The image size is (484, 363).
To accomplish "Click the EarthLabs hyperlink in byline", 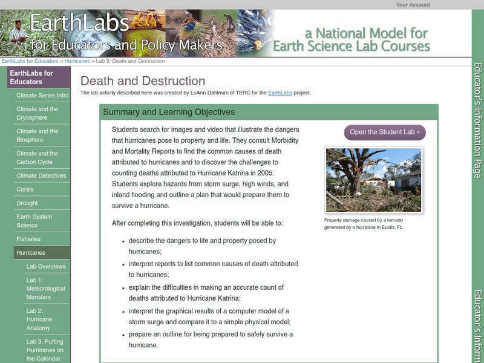I will tap(280, 93).
